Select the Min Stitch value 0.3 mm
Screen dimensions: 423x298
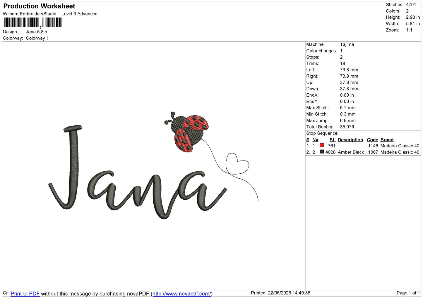coord(348,114)
